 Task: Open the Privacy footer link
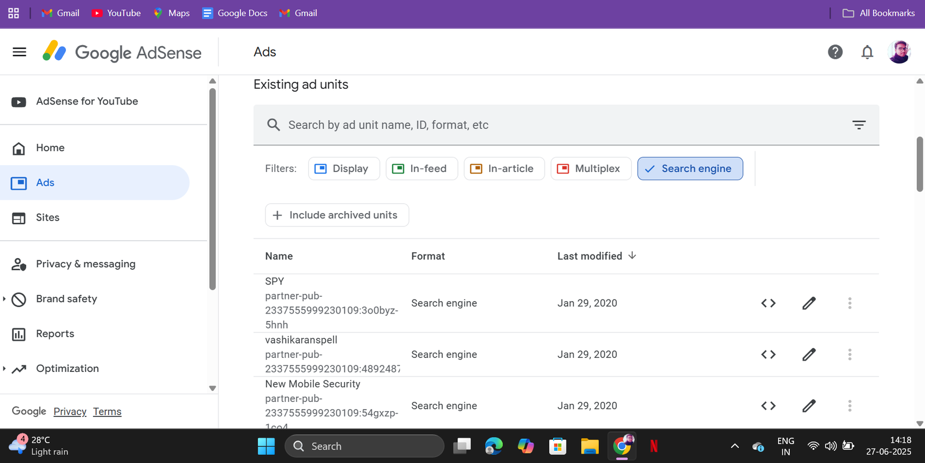pos(70,412)
